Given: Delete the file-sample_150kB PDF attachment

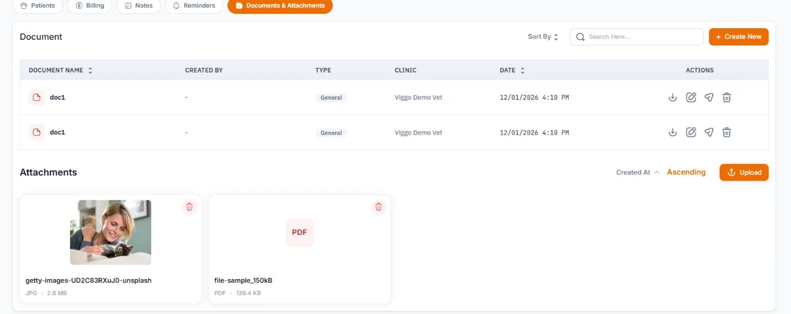Looking at the screenshot, I should [379, 207].
